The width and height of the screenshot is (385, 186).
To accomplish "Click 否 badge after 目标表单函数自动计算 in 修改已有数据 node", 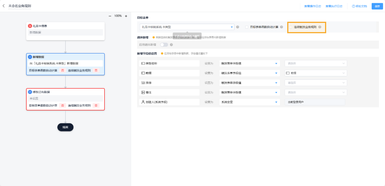I will click(x=63, y=105).
